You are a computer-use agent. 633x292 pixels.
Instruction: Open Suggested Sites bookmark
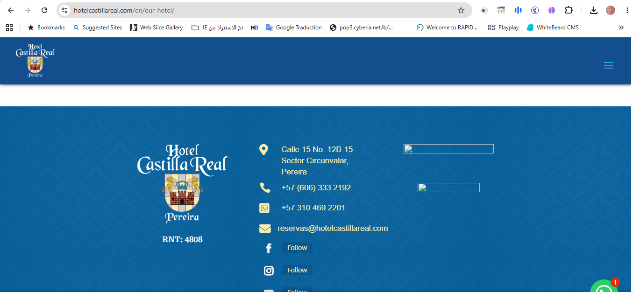tap(98, 28)
